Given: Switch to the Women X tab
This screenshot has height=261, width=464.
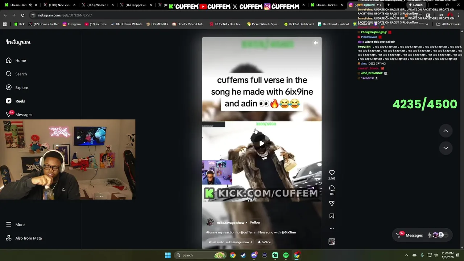Looking at the screenshot, I should [97, 5].
